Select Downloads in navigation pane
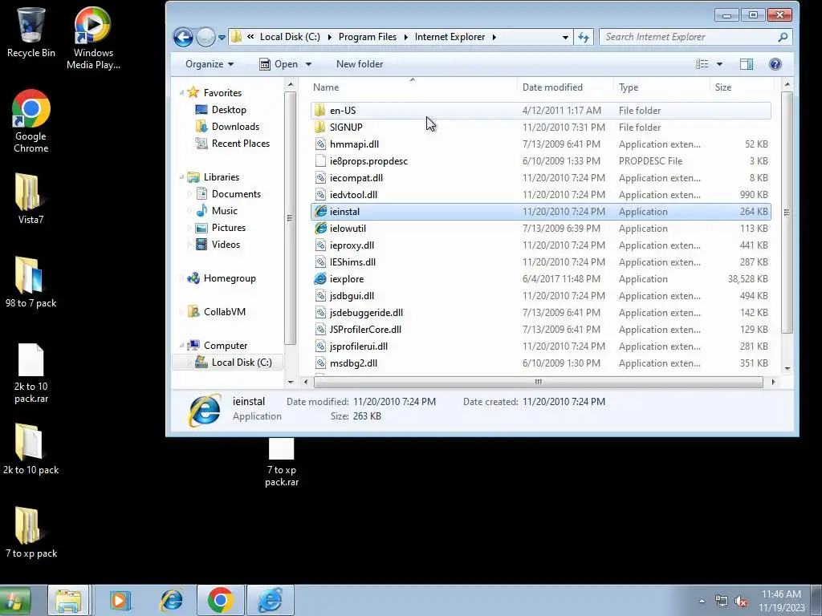Screen dimensions: 822x616 pos(235,126)
